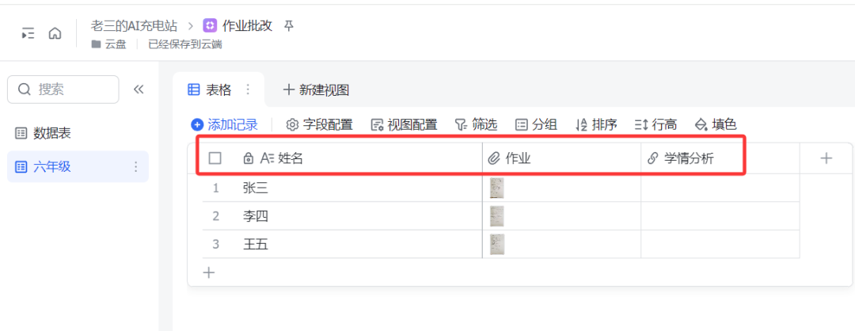The width and height of the screenshot is (855, 331).
Task: Open 排序 sort options
Action: pyautogui.click(x=596, y=124)
